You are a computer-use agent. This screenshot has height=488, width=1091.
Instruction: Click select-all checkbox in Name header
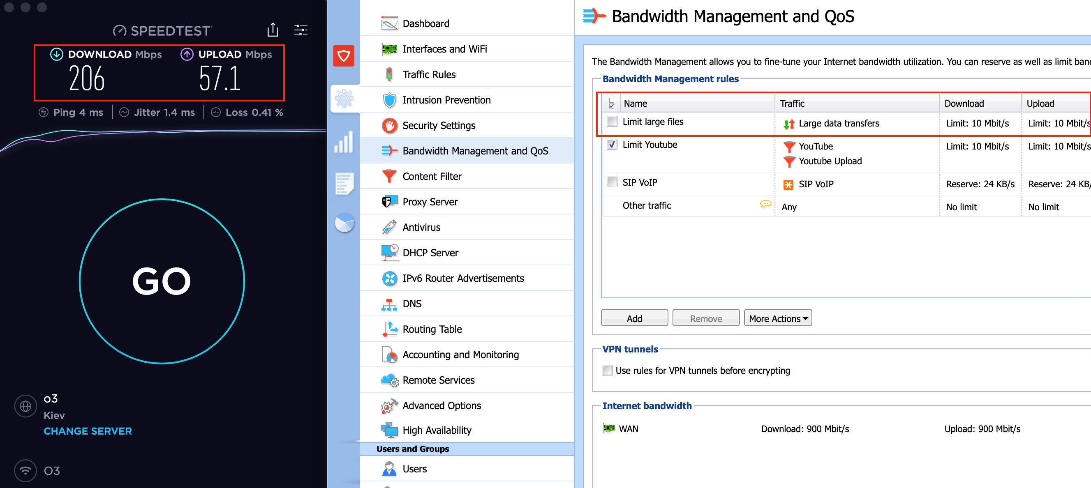click(x=612, y=103)
